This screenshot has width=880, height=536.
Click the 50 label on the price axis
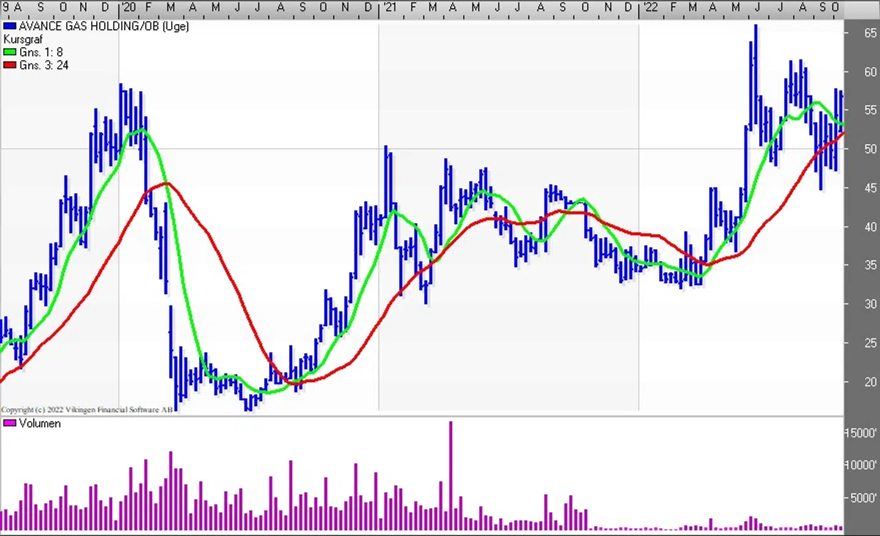point(870,149)
